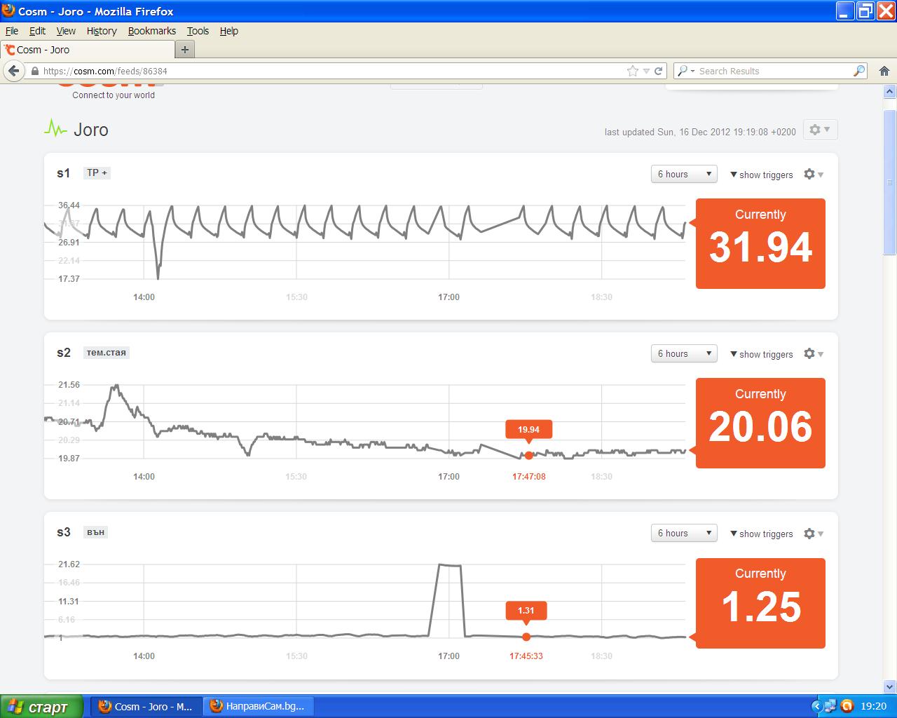Open the Joro feed settings gear
897x718 pixels.
coord(819,130)
